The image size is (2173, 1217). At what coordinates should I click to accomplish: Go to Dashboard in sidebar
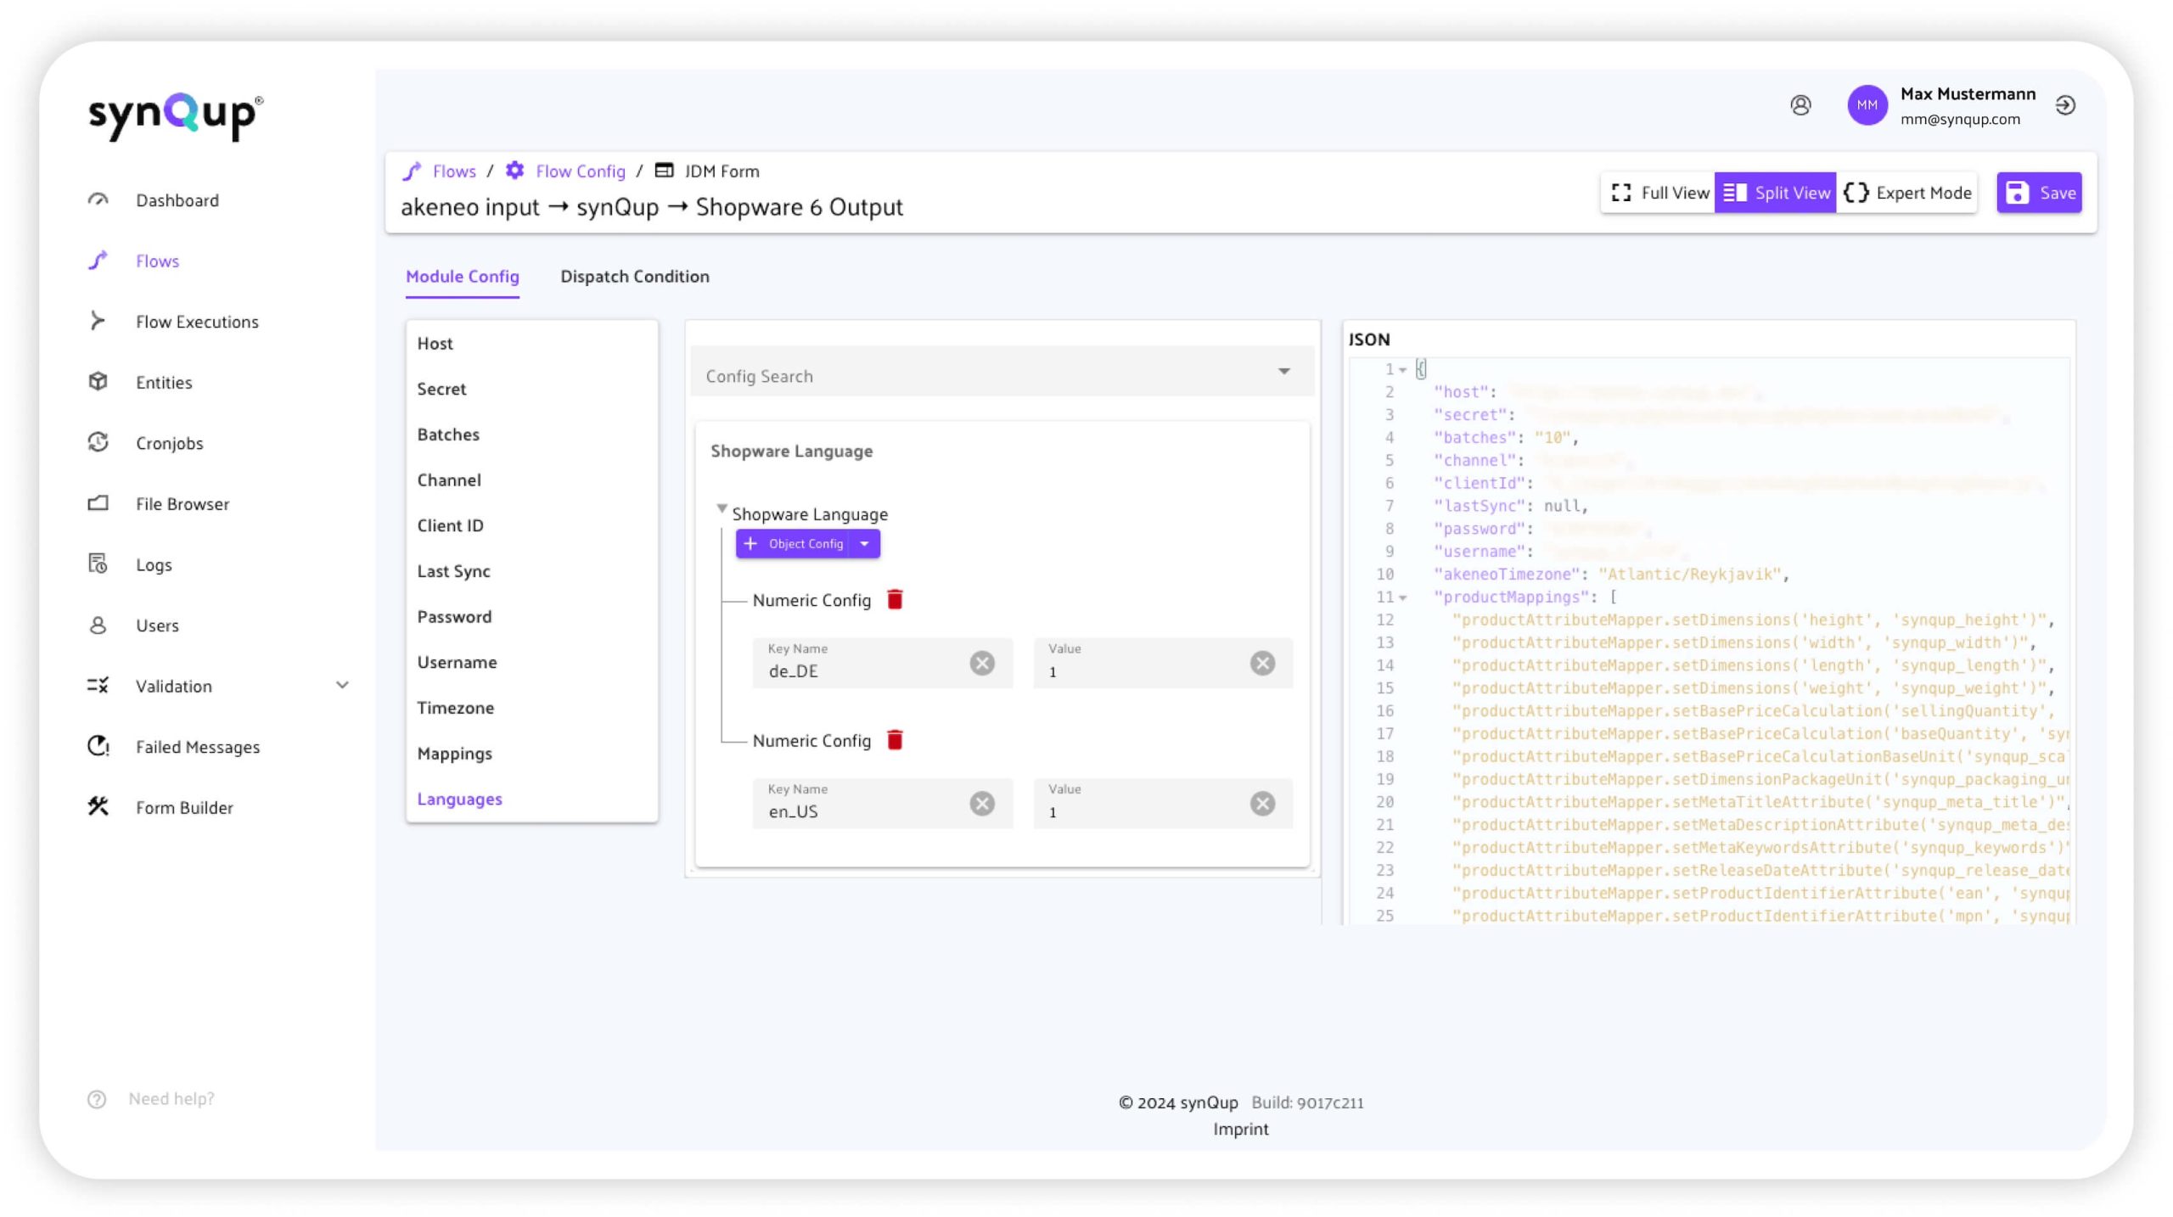177,200
